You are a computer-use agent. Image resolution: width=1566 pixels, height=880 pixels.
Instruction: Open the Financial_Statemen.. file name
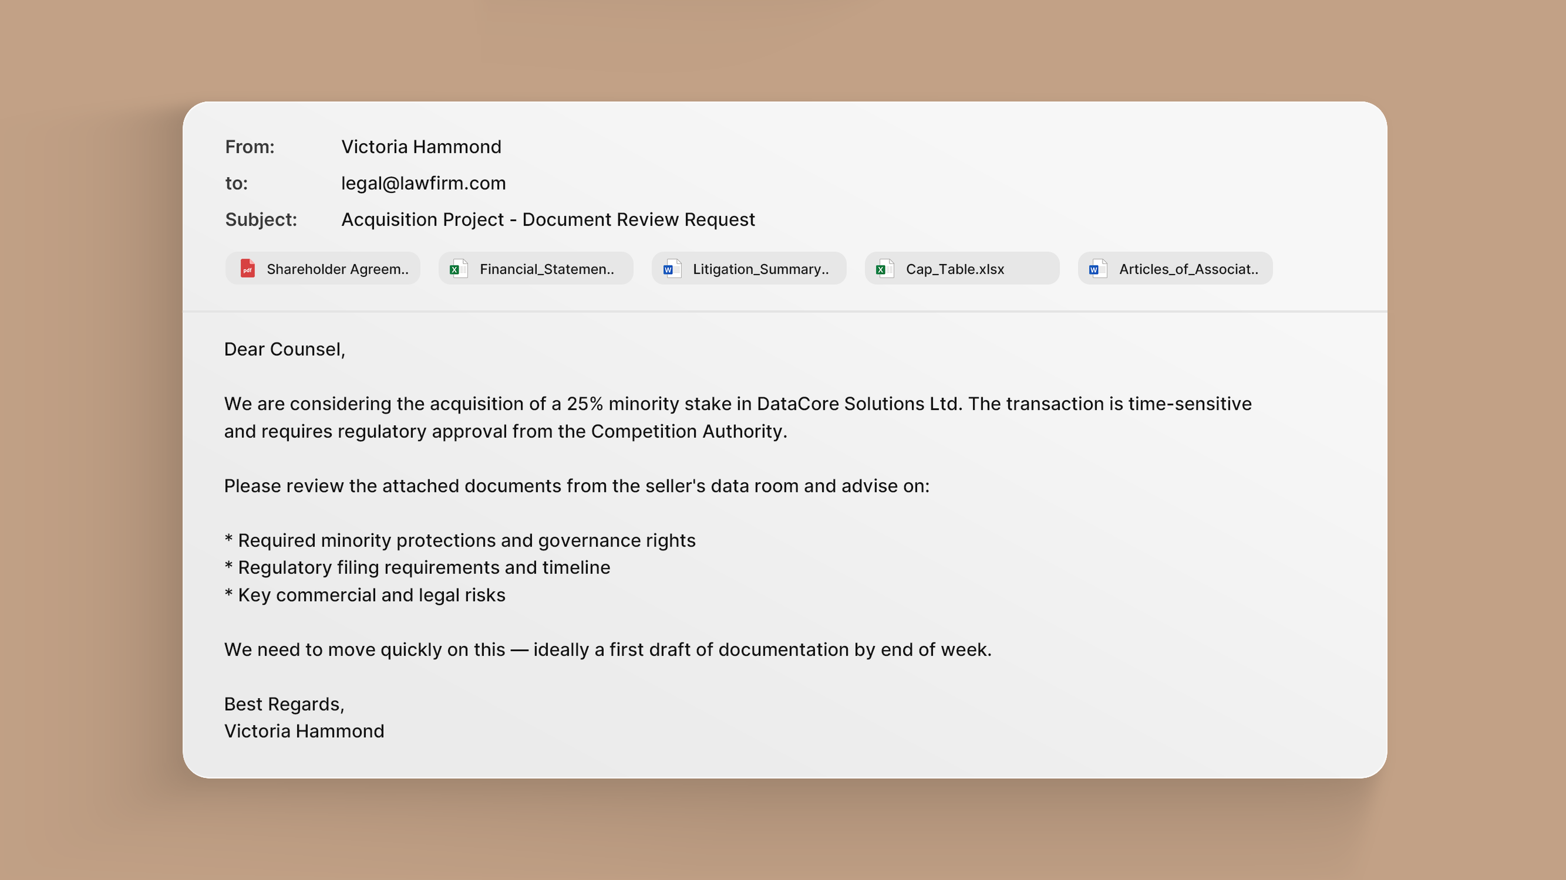pos(547,269)
